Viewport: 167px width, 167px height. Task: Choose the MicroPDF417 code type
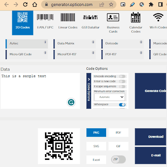click(75, 54)
